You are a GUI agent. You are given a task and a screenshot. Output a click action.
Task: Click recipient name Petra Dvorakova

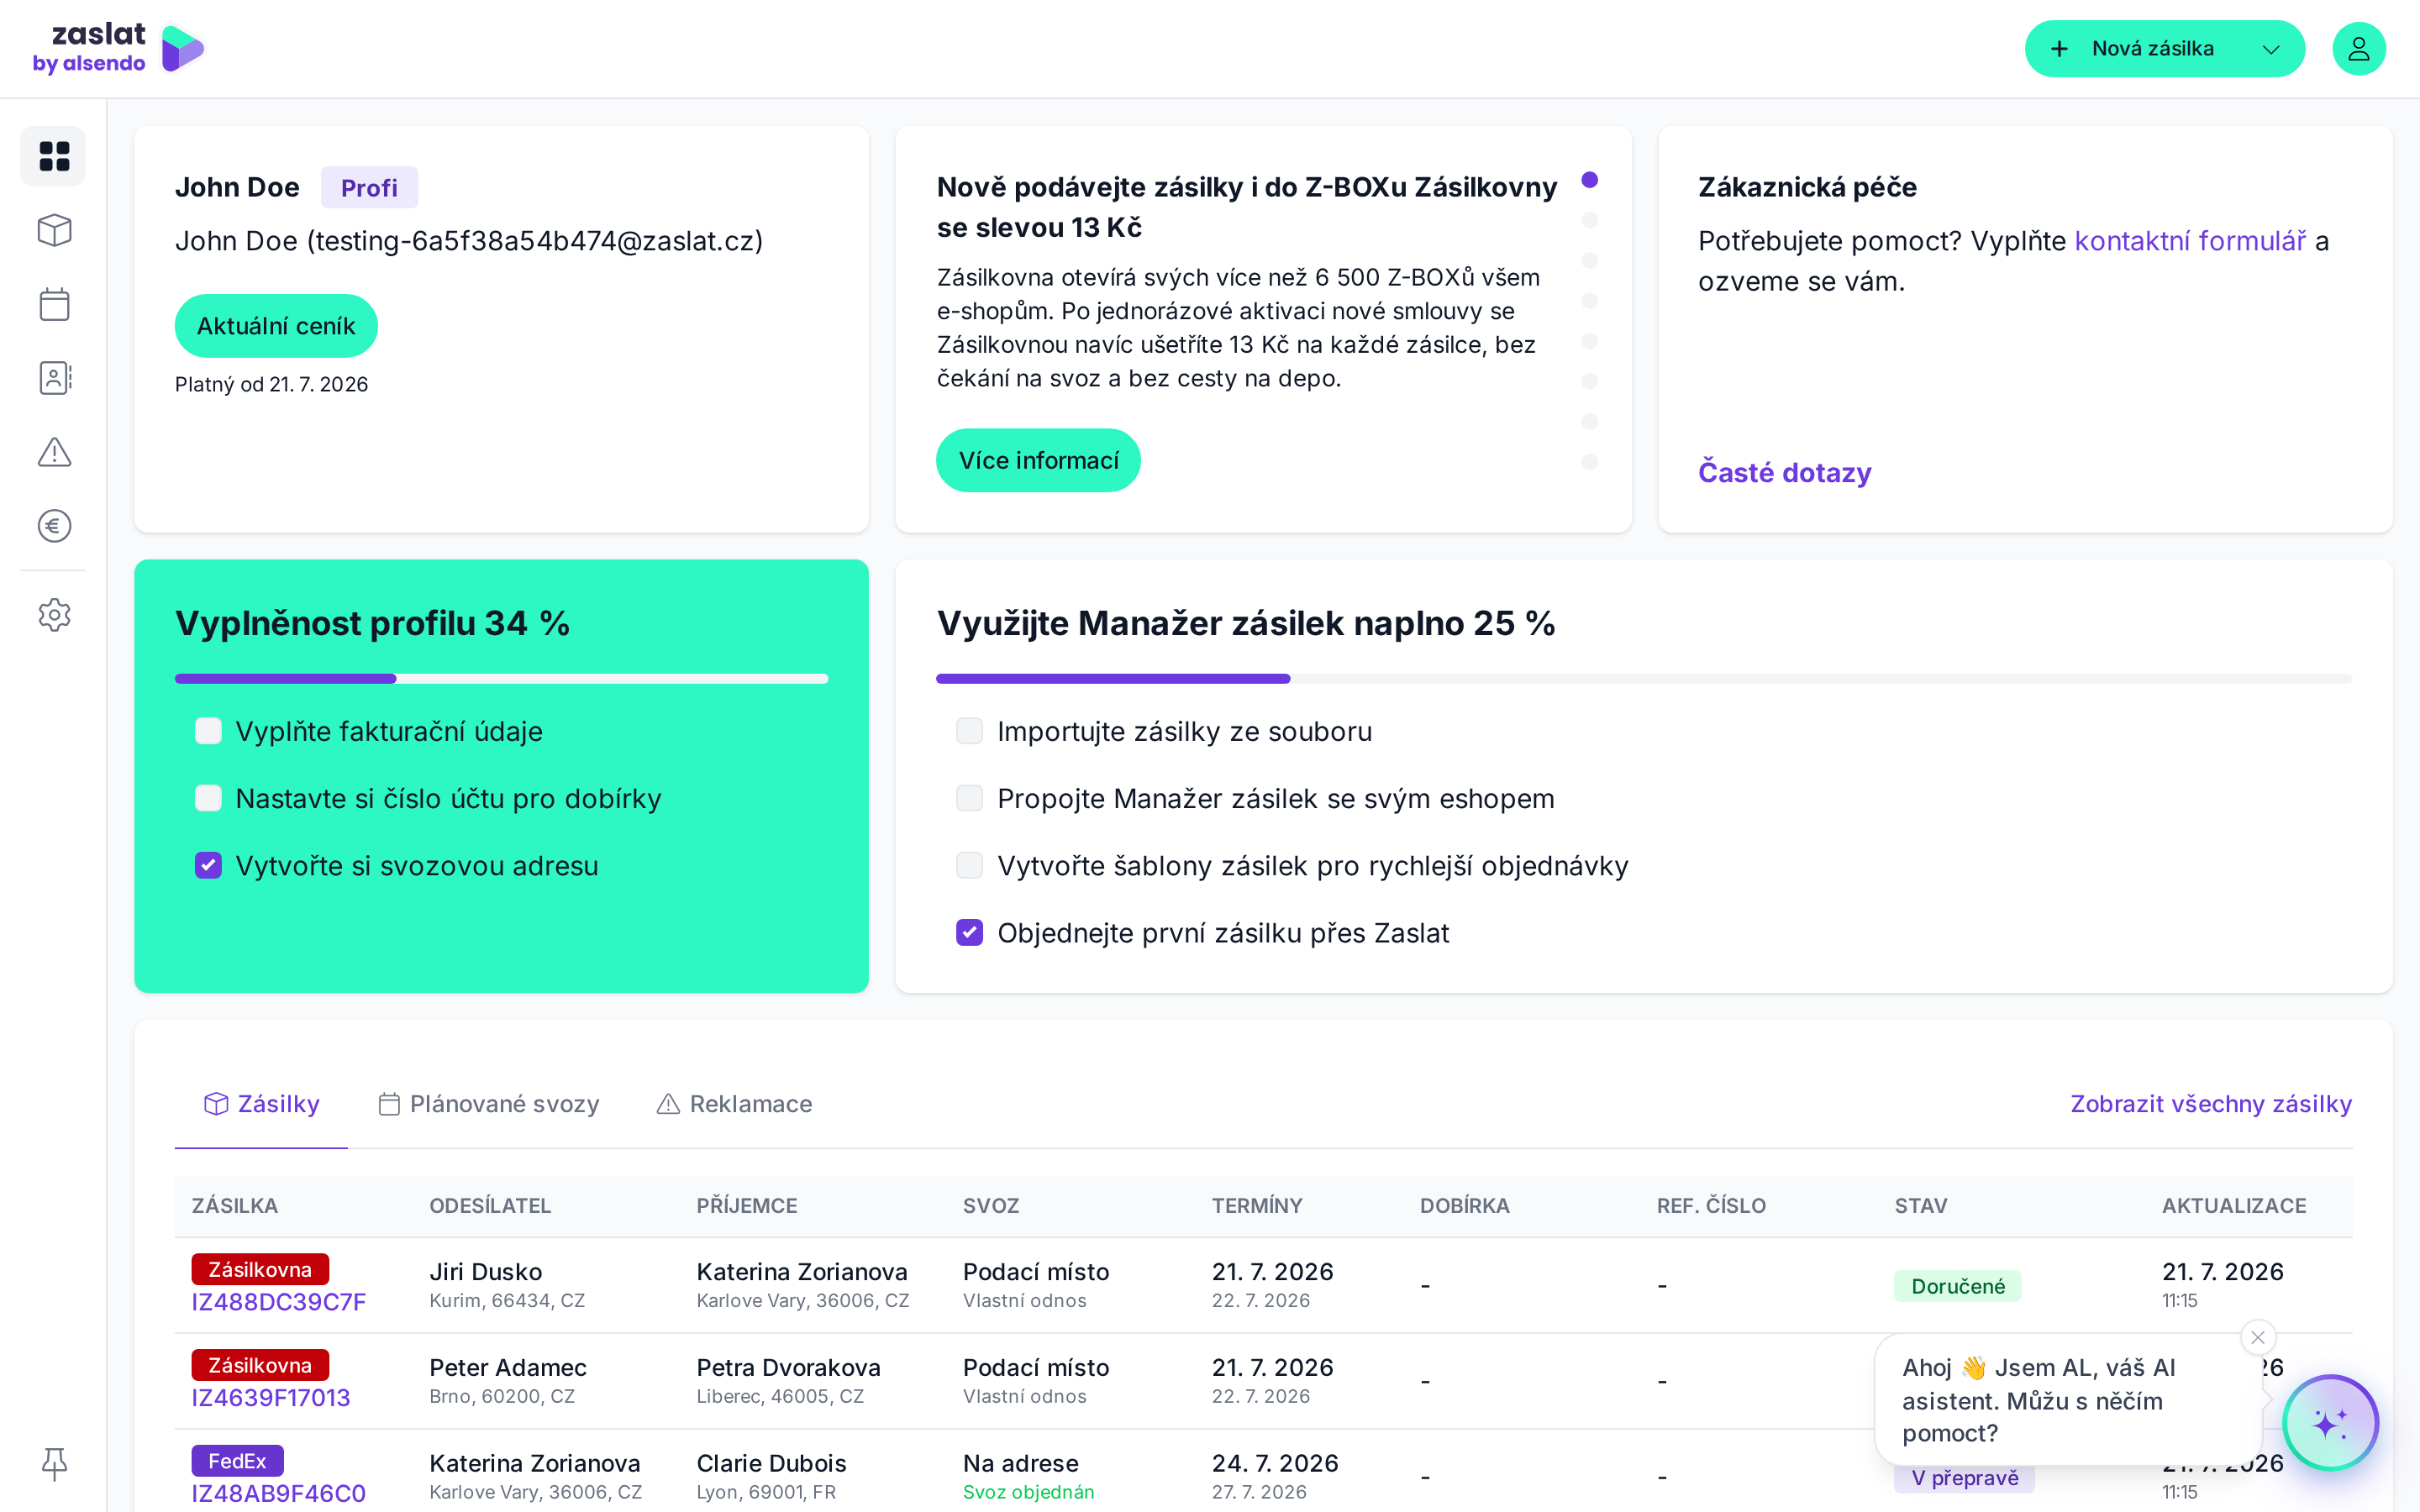(x=789, y=1368)
